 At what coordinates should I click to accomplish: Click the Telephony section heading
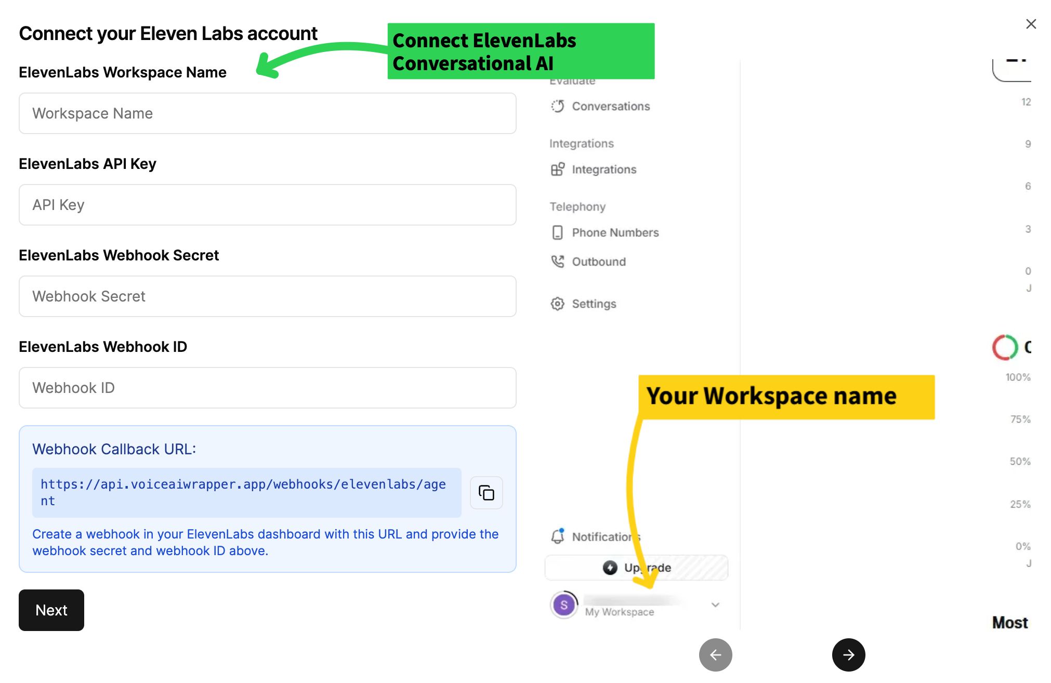(x=577, y=206)
